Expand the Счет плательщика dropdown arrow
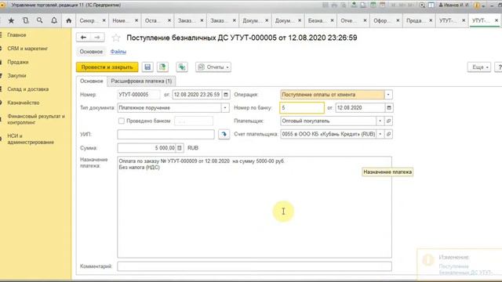 click(x=380, y=134)
